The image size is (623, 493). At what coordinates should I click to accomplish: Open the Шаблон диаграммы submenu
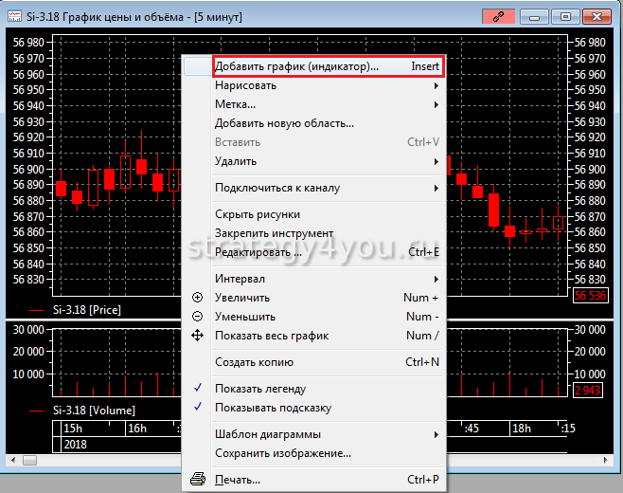pos(267,434)
